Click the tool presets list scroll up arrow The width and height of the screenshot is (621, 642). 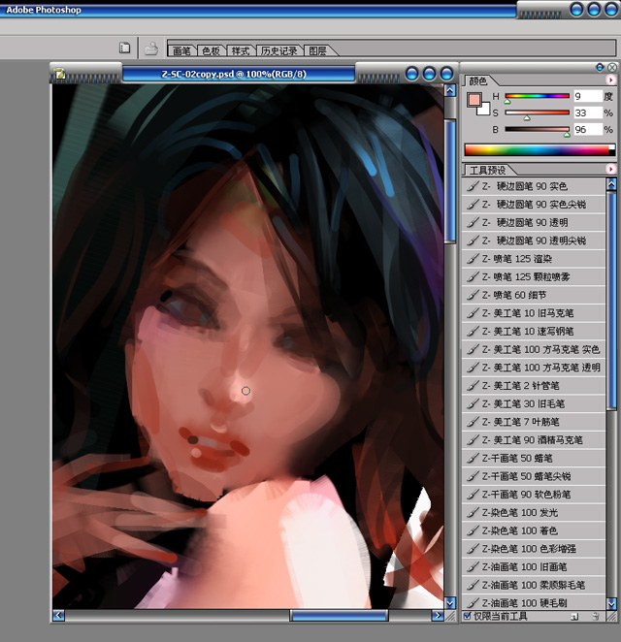tap(611, 184)
